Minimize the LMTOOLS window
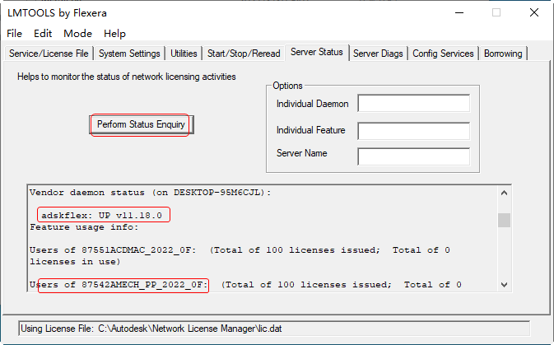Screen dimensions: 554x345 click(x=459, y=12)
